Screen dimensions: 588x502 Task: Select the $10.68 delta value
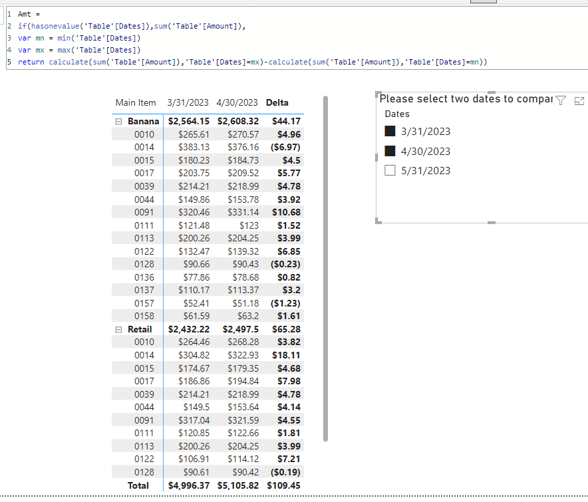286,212
